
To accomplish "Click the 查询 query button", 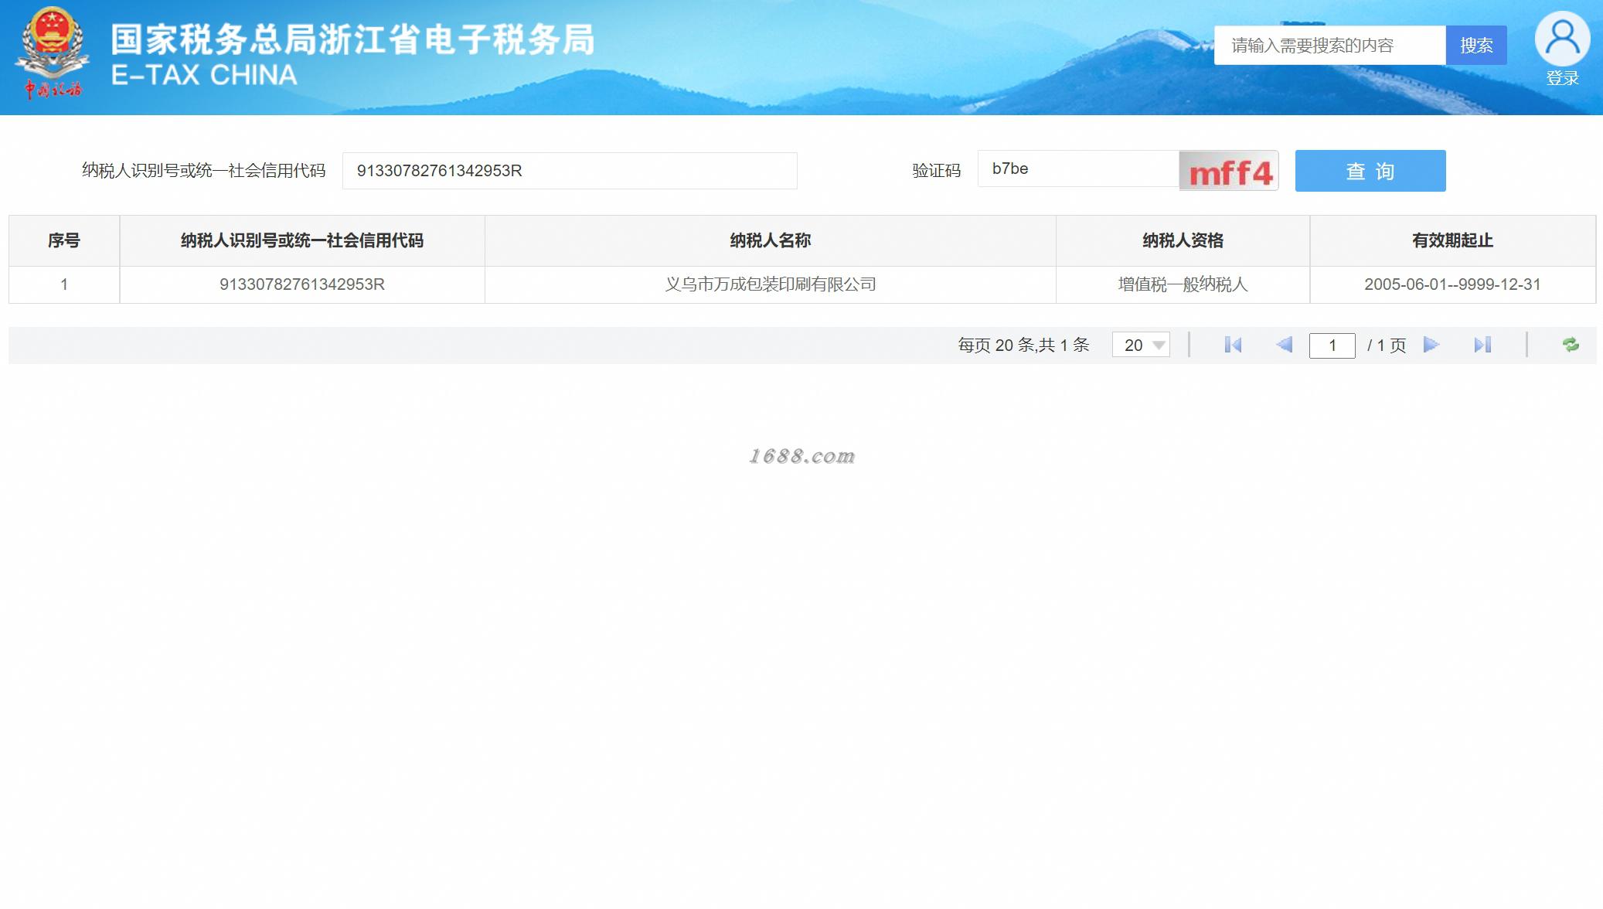I will [1370, 171].
